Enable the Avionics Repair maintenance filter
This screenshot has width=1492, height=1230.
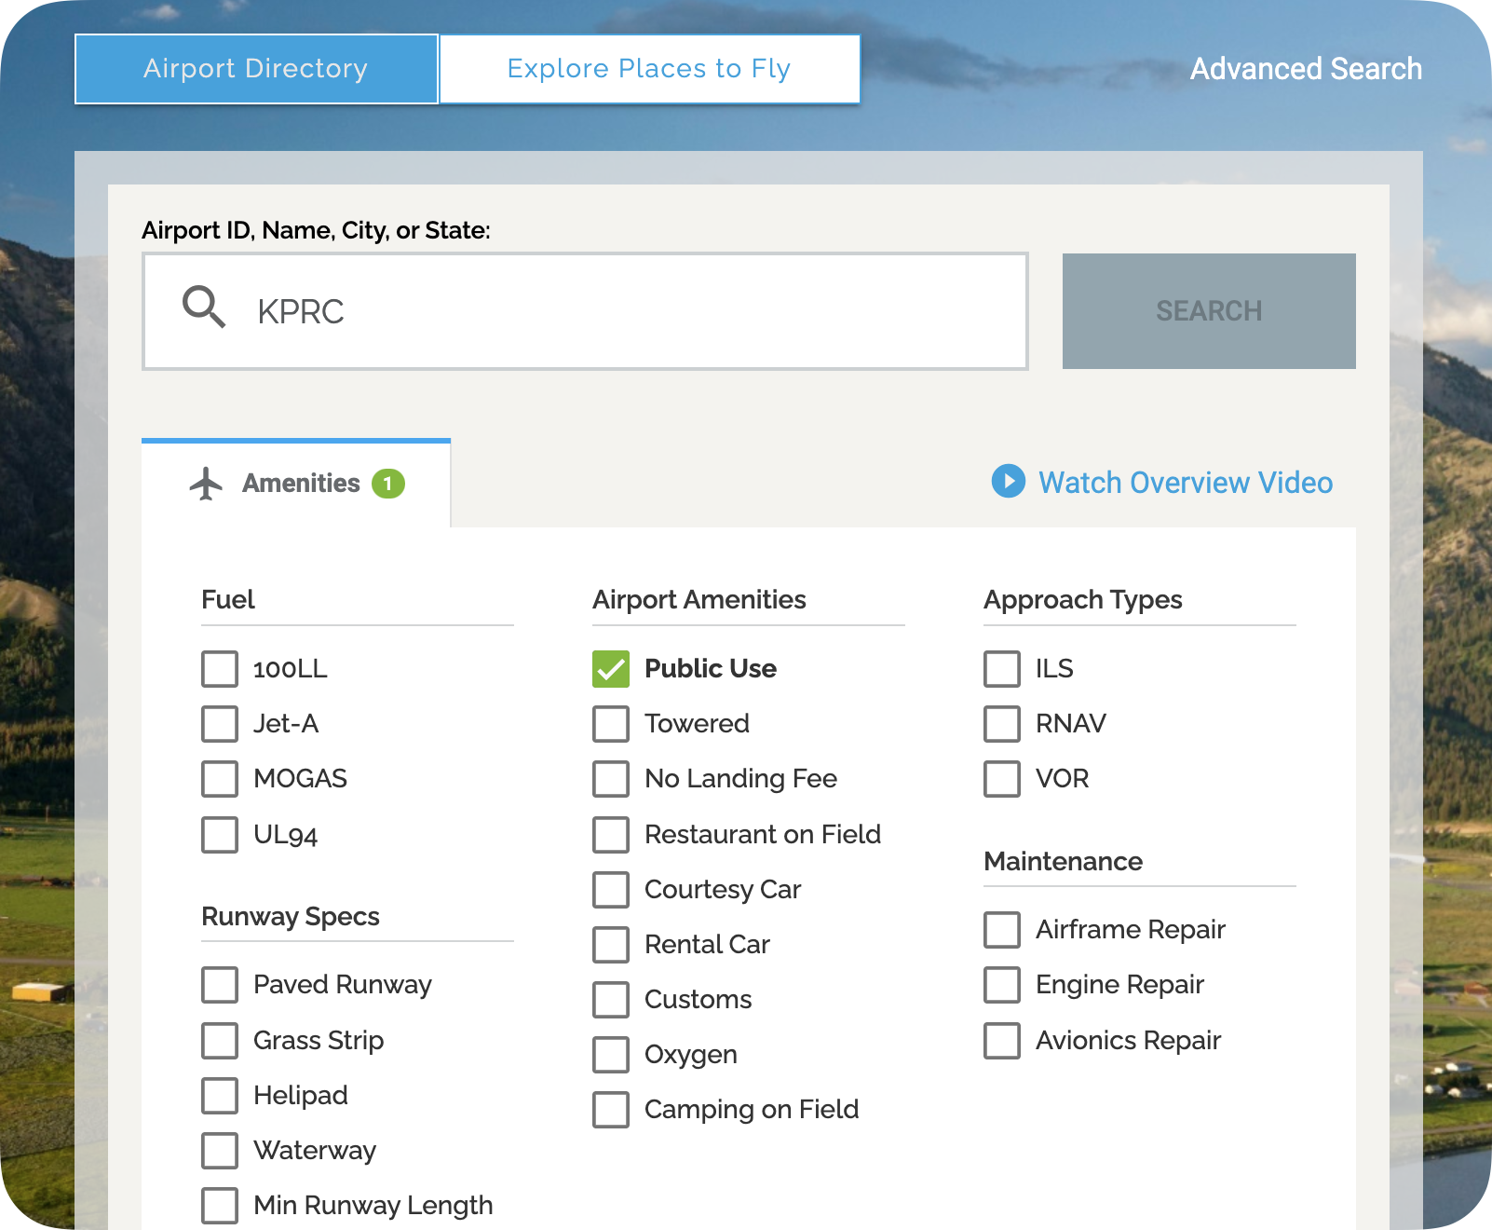click(1002, 1041)
